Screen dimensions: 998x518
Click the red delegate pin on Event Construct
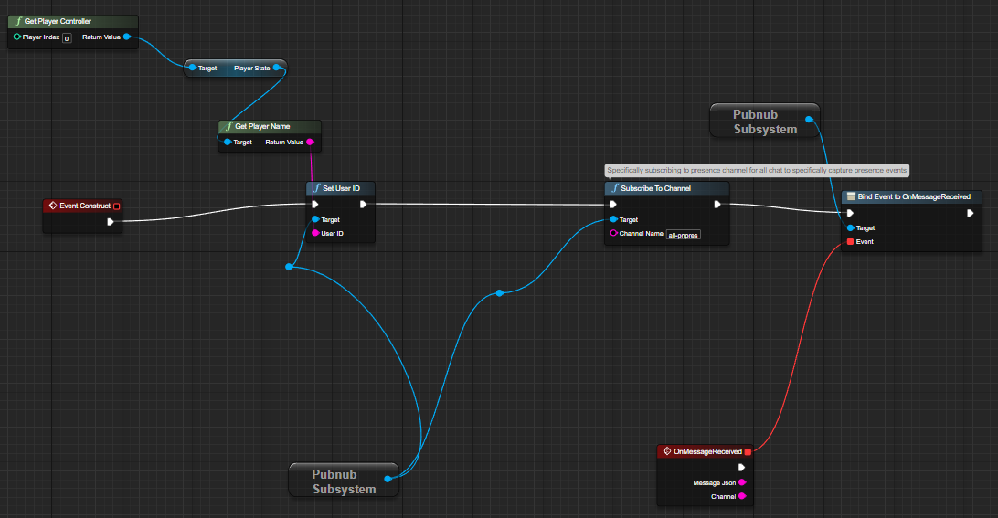click(x=116, y=206)
